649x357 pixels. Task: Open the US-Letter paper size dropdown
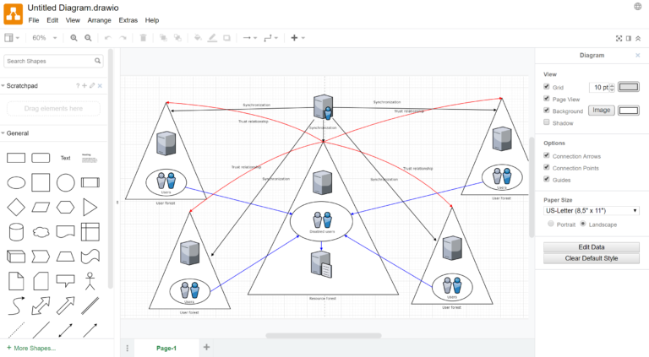pos(592,210)
